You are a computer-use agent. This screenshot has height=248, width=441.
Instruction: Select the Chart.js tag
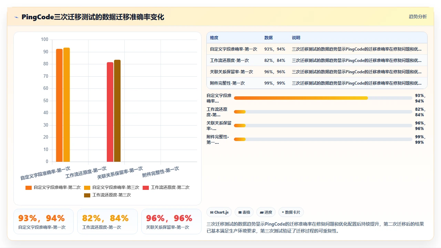219,213
